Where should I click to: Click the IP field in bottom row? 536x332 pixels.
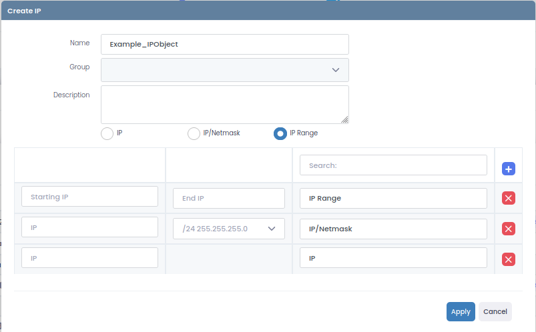[89, 258]
